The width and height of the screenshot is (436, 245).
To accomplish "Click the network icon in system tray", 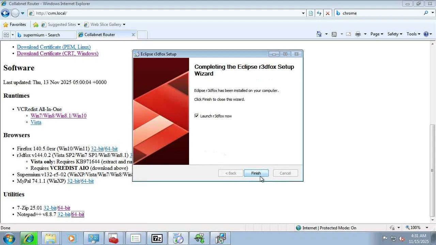I will (393, 239).
